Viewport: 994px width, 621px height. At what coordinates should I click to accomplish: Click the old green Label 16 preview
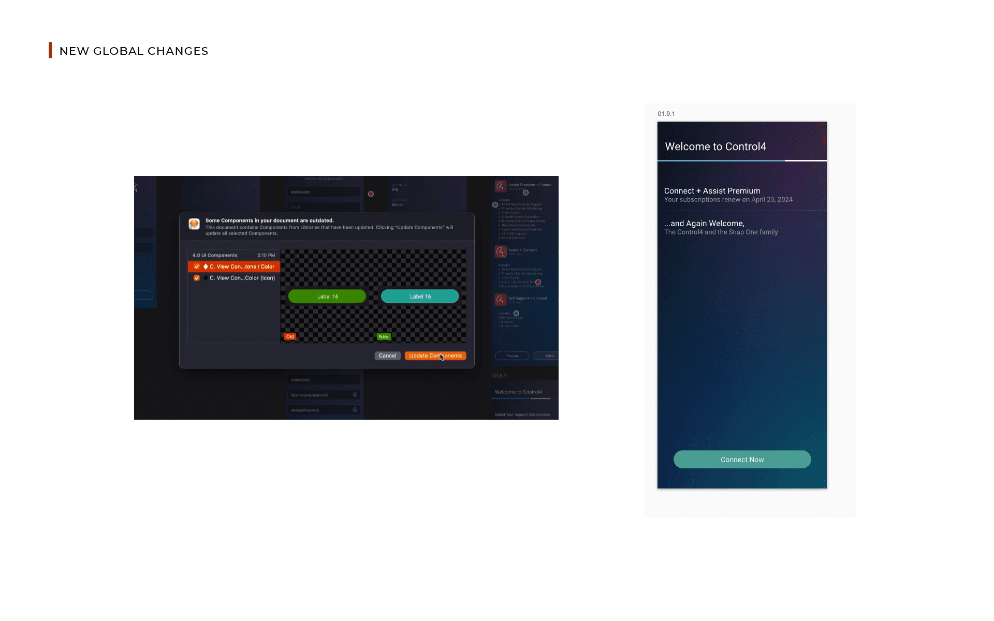pyautogui.click(x=327, y=297)
